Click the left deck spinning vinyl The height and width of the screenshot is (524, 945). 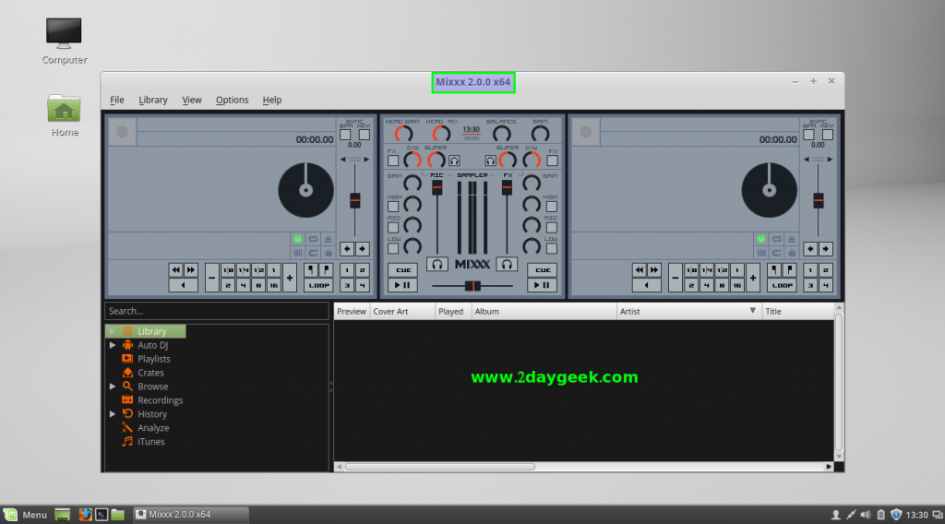tap(305, 190)
